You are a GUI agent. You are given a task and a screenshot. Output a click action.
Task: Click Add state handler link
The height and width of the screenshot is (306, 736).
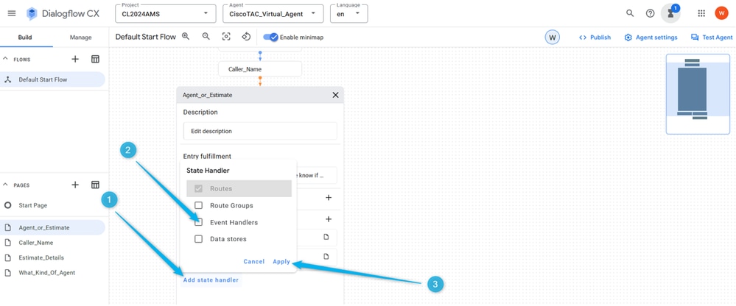[211, 280]
